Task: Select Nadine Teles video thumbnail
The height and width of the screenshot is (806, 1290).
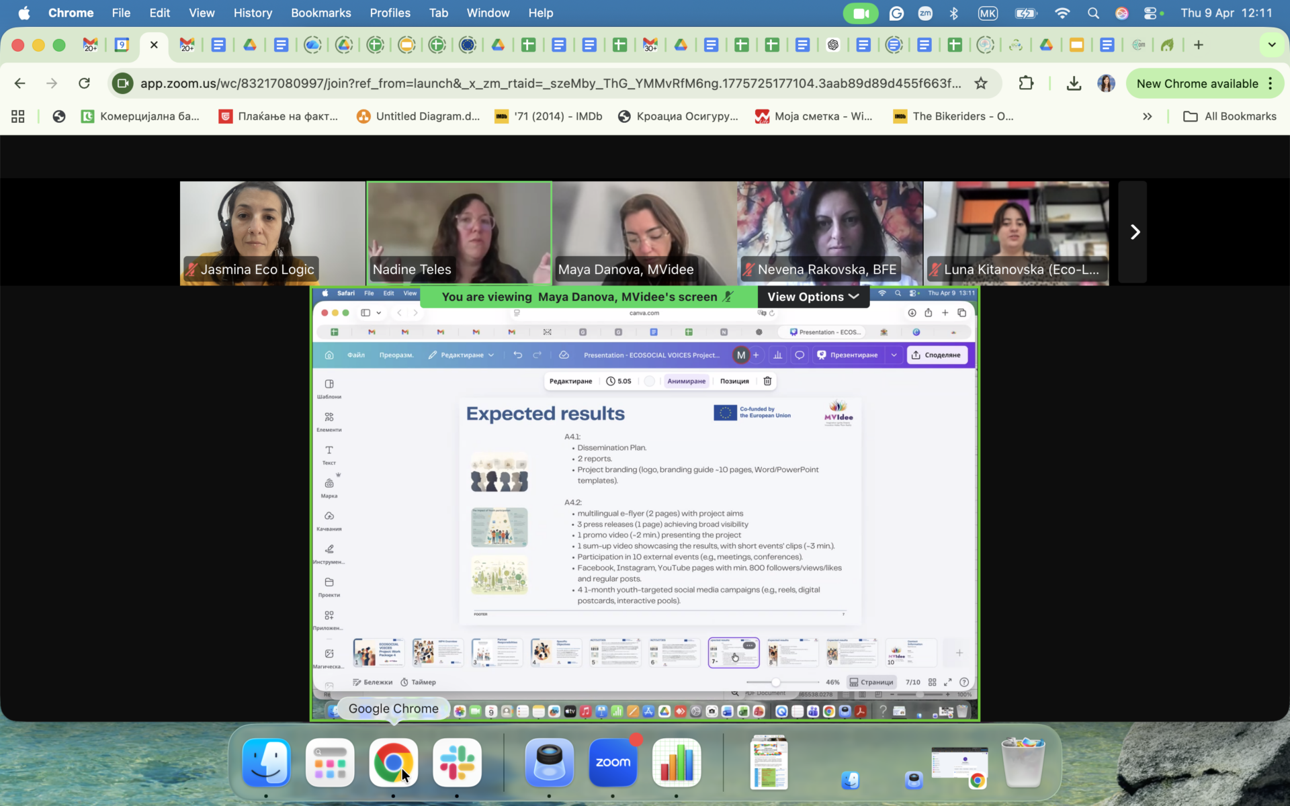Action: pos(459,232)
